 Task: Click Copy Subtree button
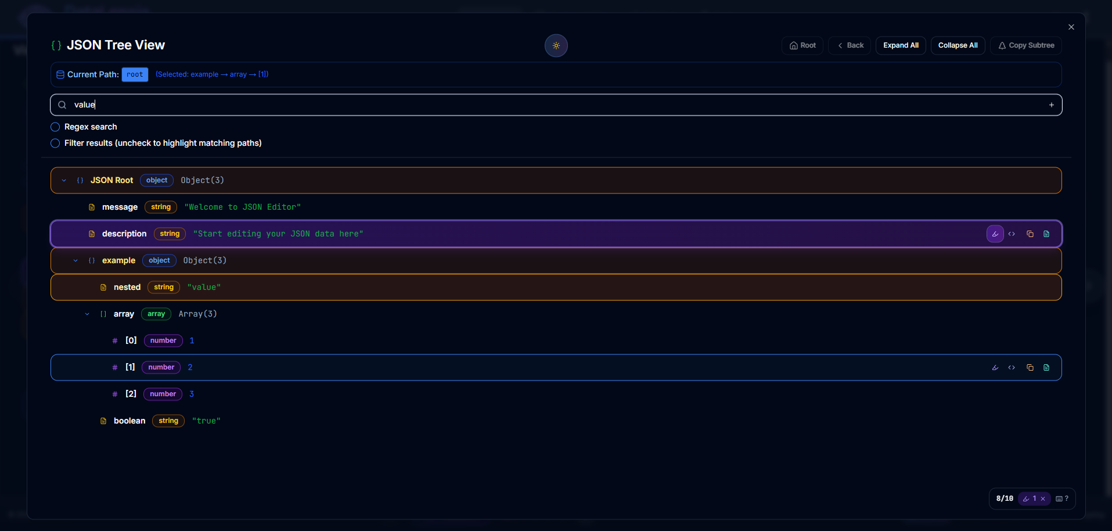(x=1026, y=45)
